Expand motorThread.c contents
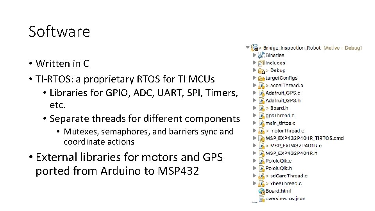Image resolution: width=375 pixels, height=211 pixels. coord(254,131)
